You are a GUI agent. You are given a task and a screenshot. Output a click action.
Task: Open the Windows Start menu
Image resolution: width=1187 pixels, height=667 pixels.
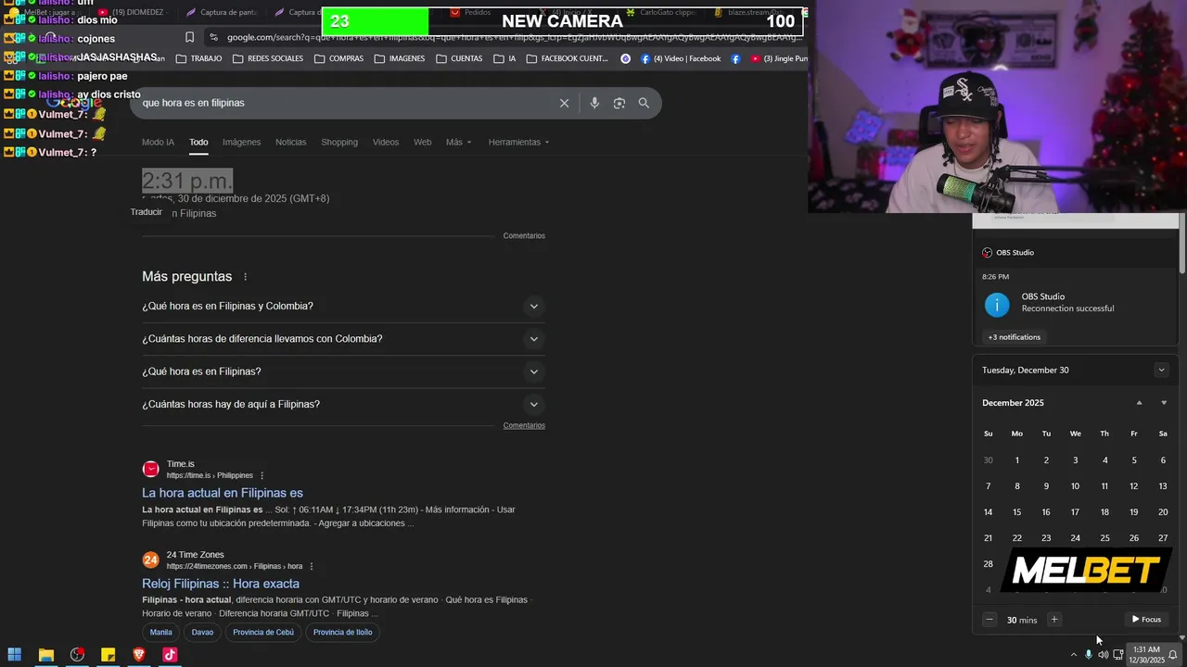tap(15, 655)
